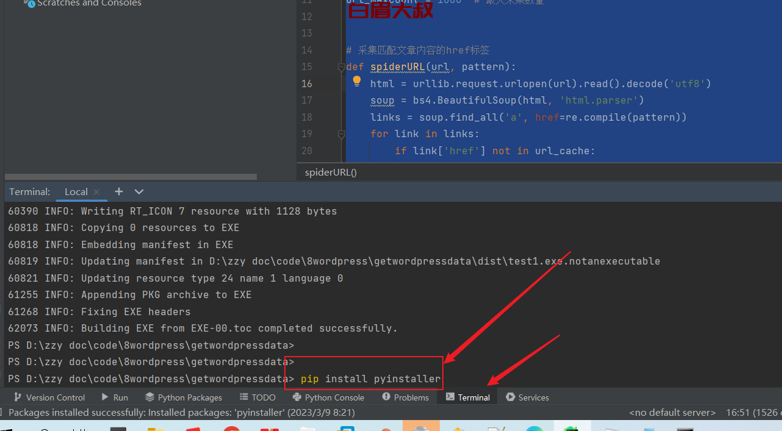Click 'Updating resource type 24' terminal line

click(x=175, y=278)
